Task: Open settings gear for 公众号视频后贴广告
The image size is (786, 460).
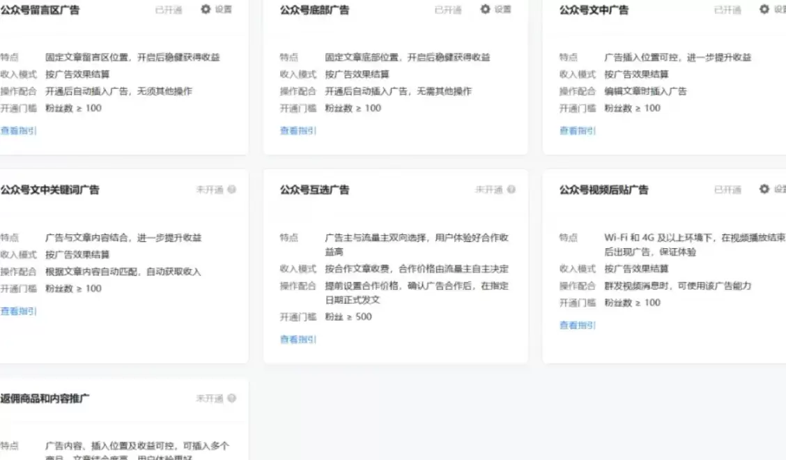Action: pos(764,189)
